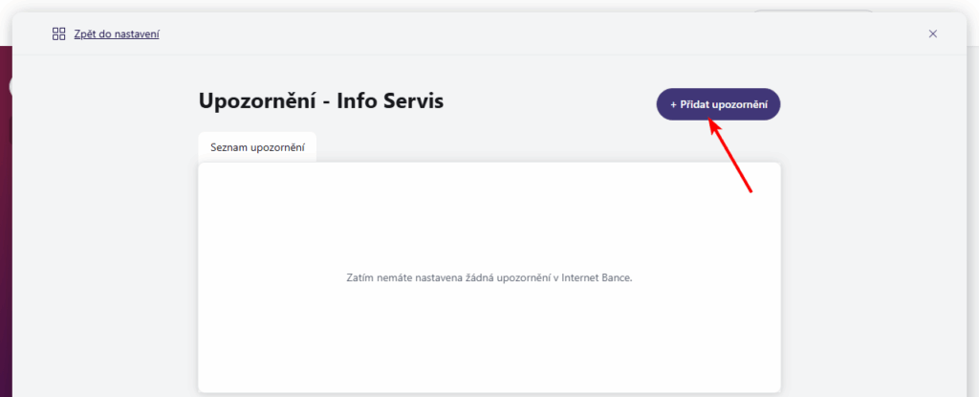The height and width of the screenshot is (397, 979).
Task: Click the faded element behind the dialog top
Action: [813, 12]
